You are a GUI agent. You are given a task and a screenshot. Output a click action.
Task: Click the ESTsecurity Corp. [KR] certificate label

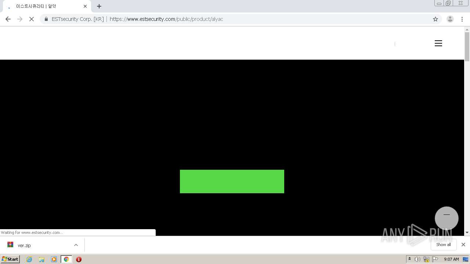(x=77, y=19)
